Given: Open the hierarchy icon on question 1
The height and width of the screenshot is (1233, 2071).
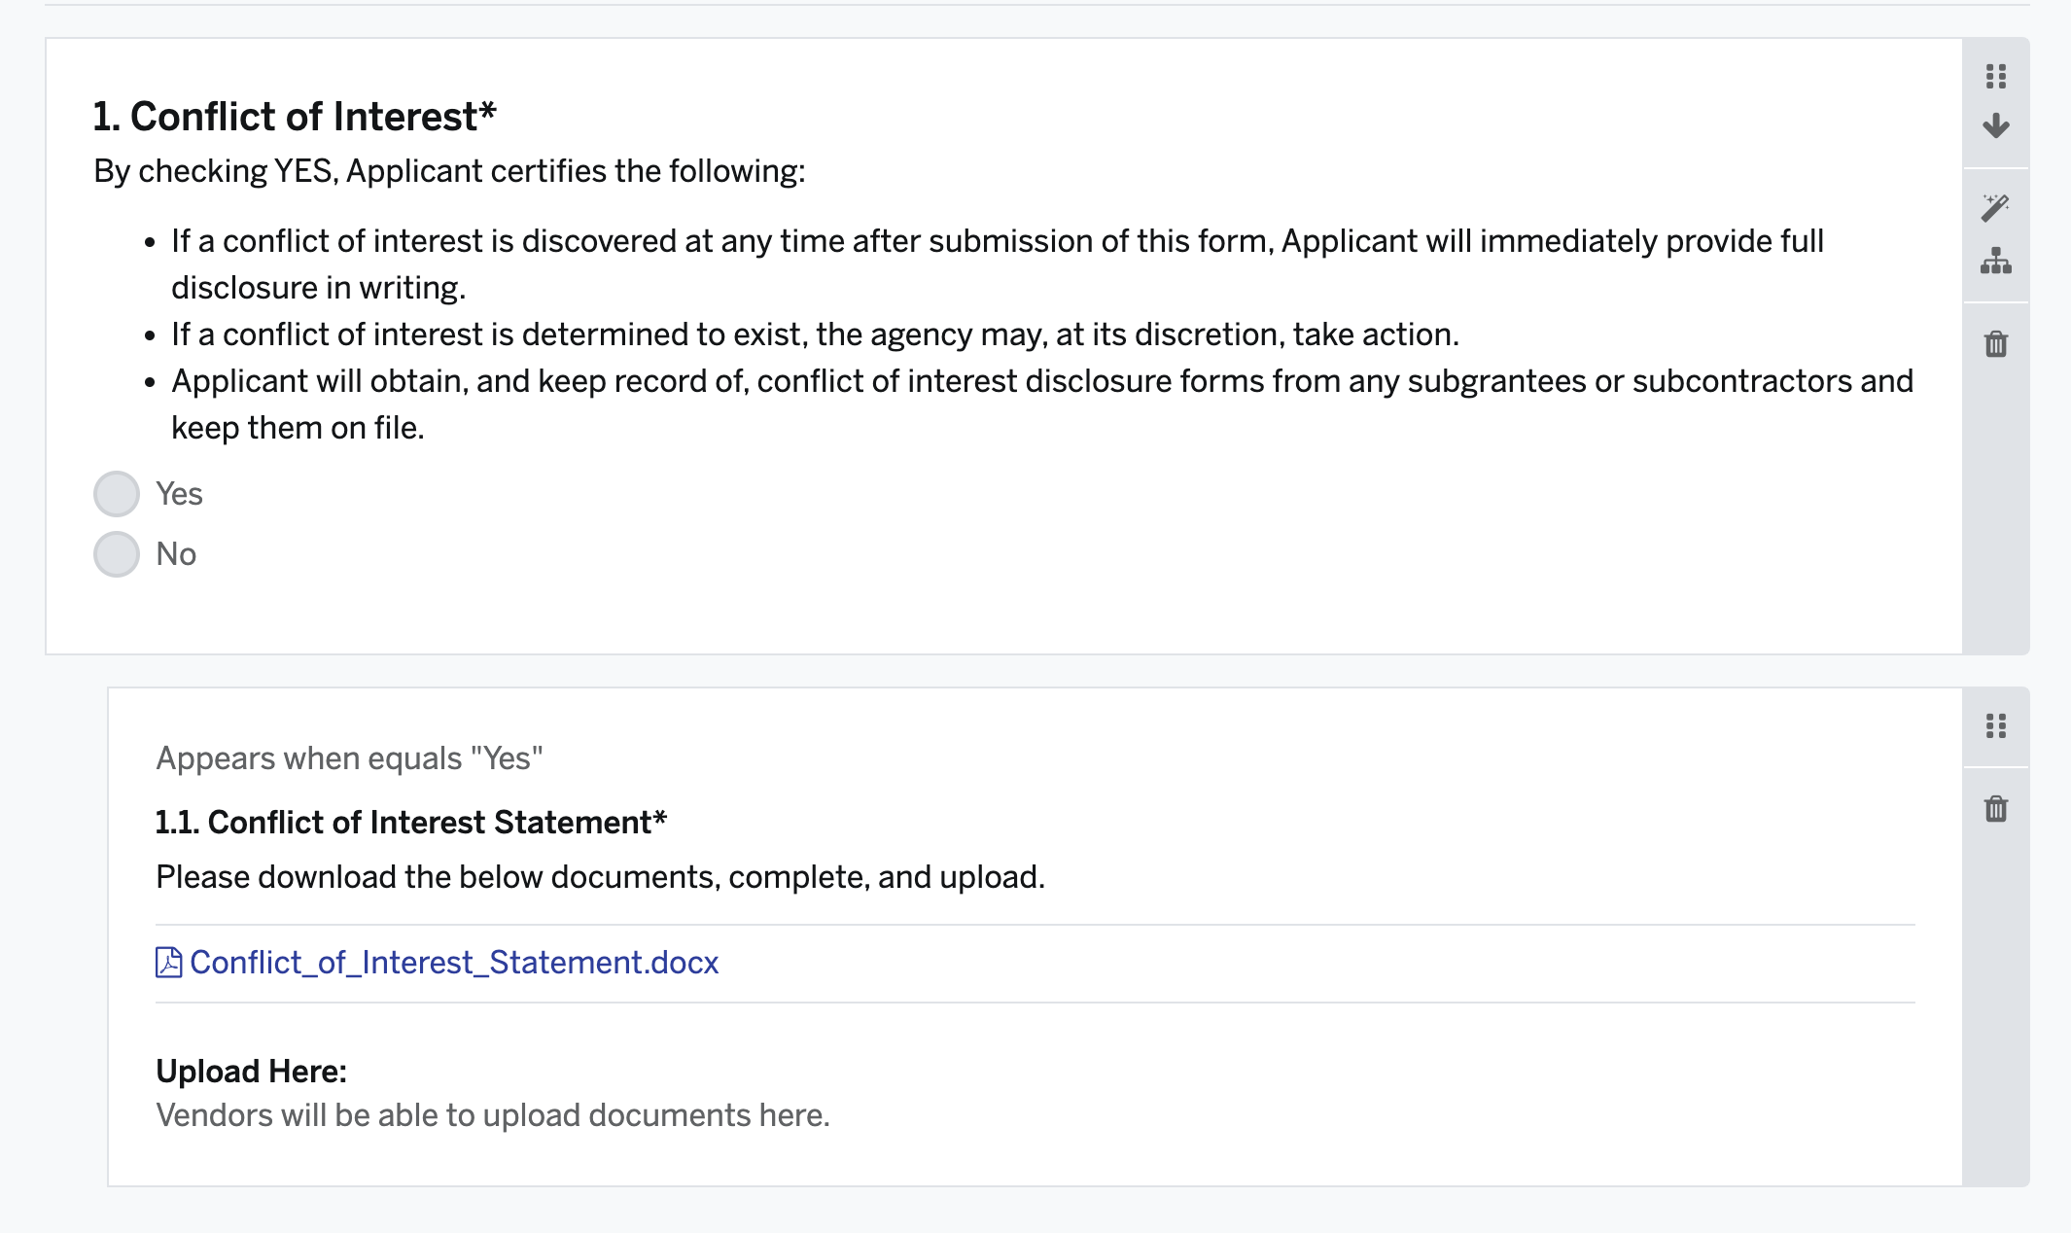Looking at the screenshot, I should (x=1996, y=262).
